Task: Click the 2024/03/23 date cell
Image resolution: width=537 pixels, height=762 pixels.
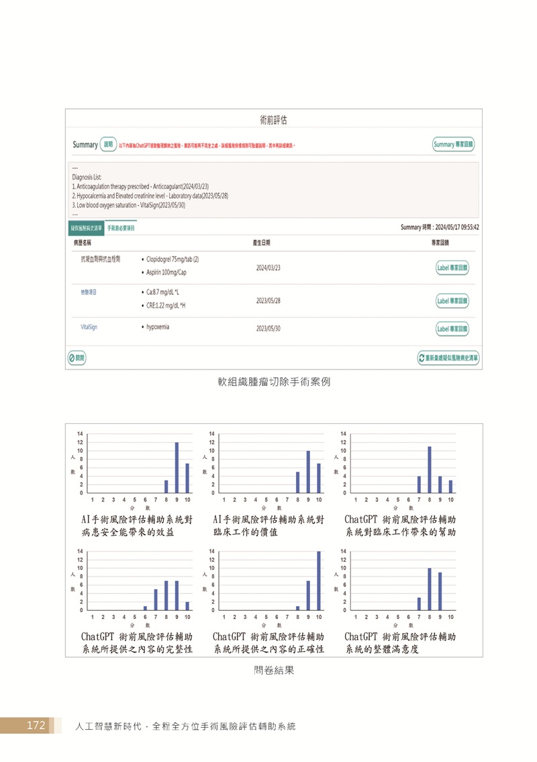Action: click(x=268, y=267)
